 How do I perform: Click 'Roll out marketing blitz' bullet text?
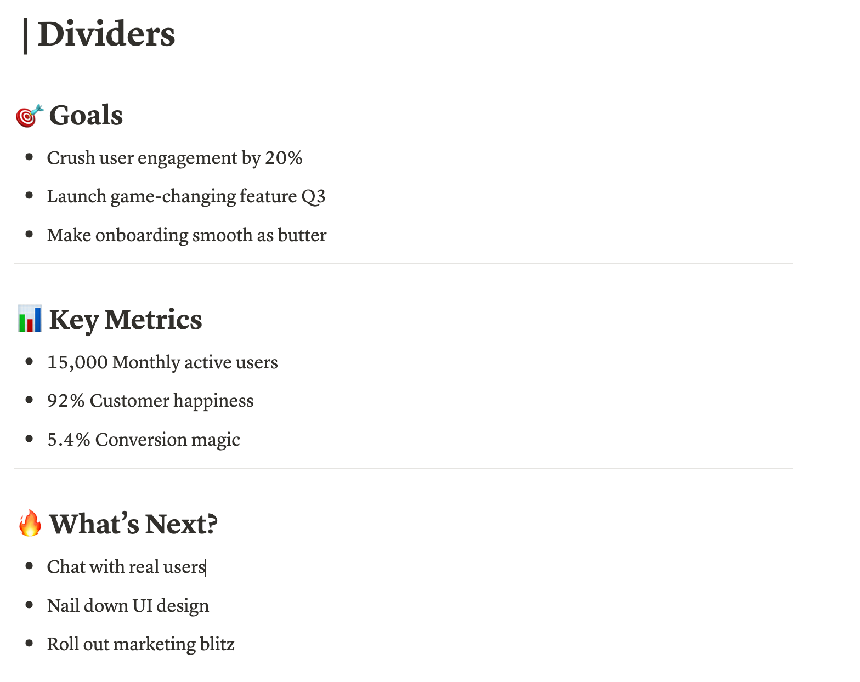[x=141, y=644]
